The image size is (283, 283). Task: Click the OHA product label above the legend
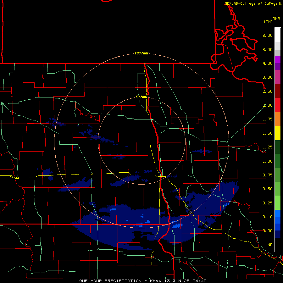pos(276,19)
